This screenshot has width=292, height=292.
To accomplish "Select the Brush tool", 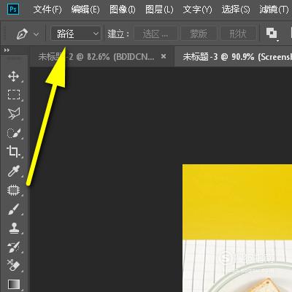I will (x=14, y=210).
